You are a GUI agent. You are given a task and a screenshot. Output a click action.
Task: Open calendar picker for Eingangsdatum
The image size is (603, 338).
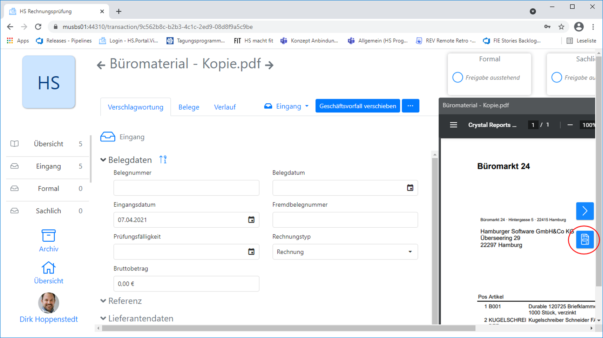(251, 220)
